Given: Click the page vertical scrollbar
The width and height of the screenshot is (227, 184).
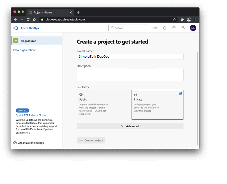Looking at the screenshot, I should tap(197, 99).
